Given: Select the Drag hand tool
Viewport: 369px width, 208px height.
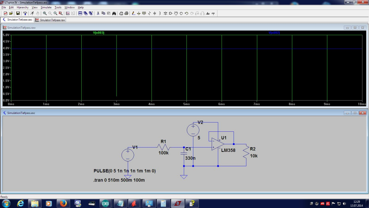Looking at the screenshot, I should pyautogui.click(x=181, y=14).
